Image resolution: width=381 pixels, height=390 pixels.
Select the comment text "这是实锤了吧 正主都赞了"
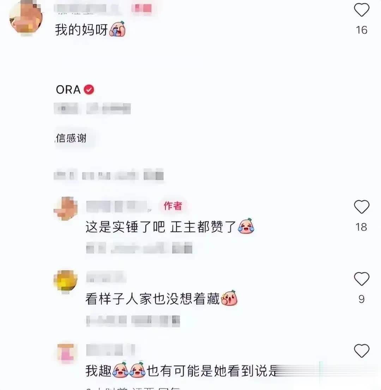point(161,227)
